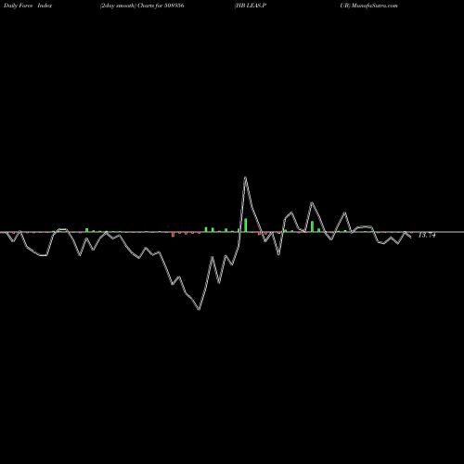Click the tallest green force bar
Image resolution: width=464 pixels, height=464 pixels.
click(x=246, y=225)
